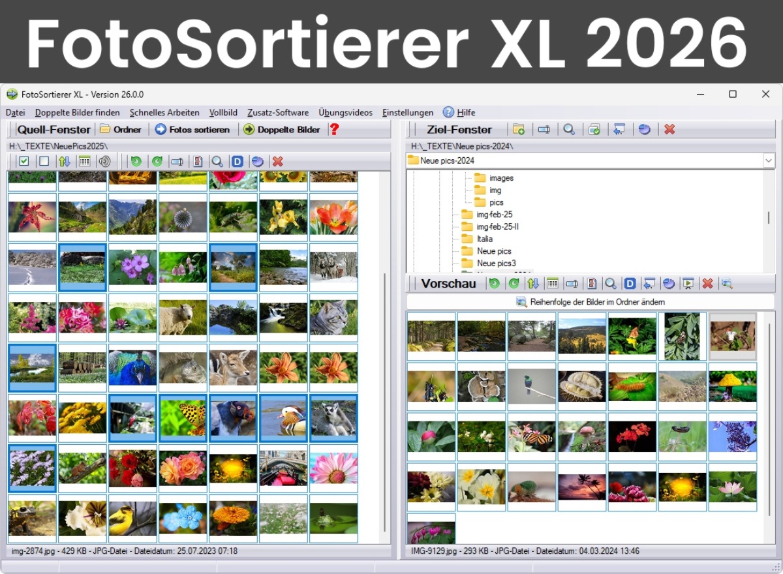The image size is (783, 574).
Task: Click the sort arrows icon in Quell-Fenster toolbar
Action: click(64, 161)
